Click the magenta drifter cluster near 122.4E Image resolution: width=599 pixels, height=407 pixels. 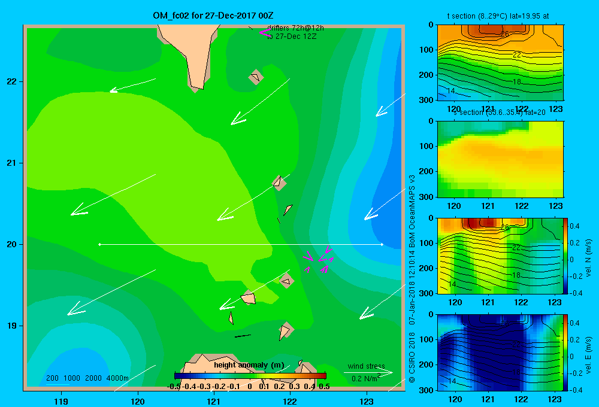pyautogui.click(x=319, y=260)
